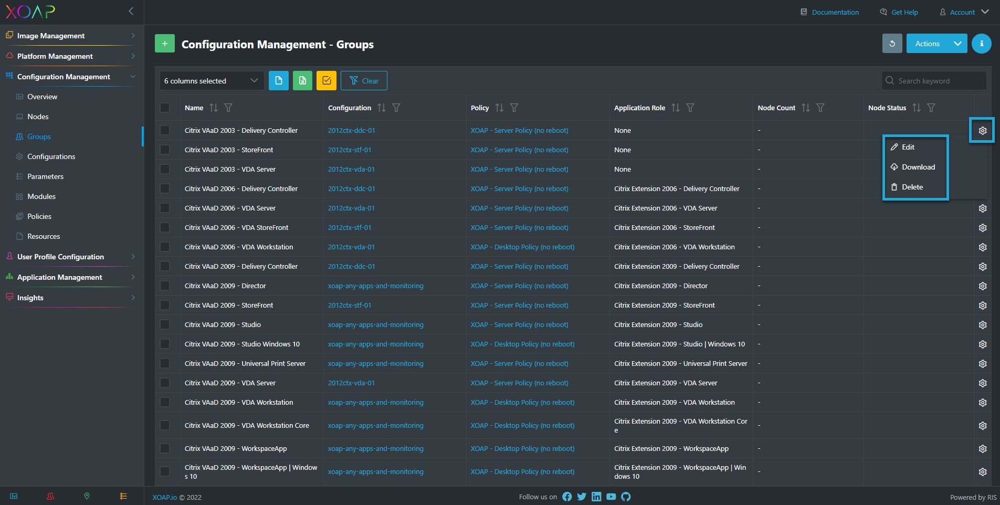Click the refresh icon button
This screenshot has width=1000, height=505.
[x=892, y=44]
